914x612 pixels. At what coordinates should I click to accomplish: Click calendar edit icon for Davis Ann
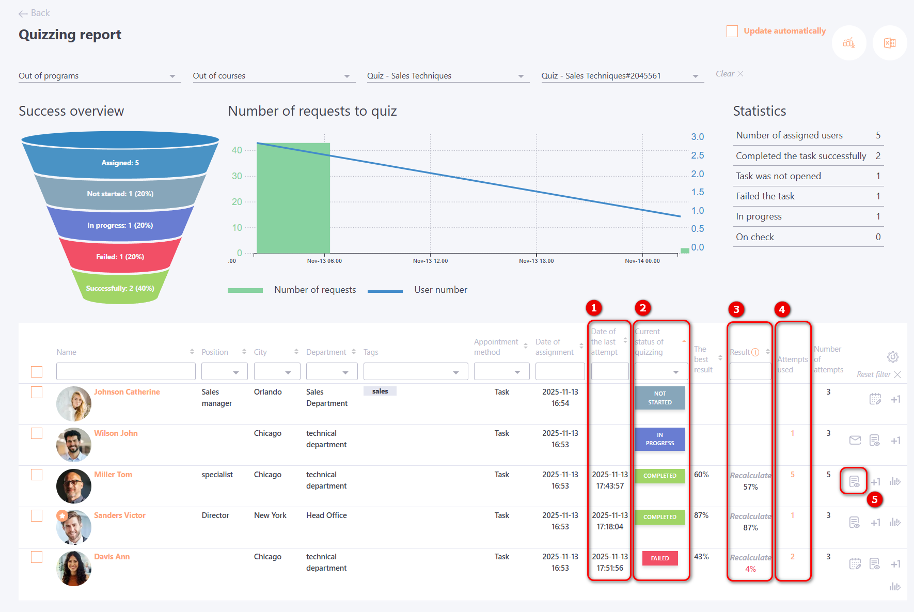[855, 563]
